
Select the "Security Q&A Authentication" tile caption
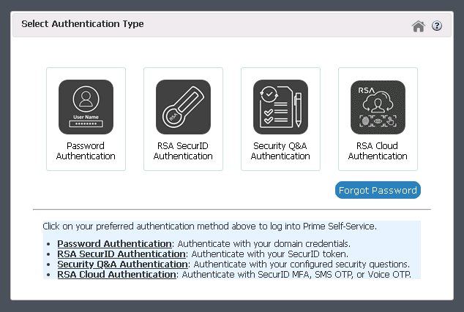[x=280, y=151]
